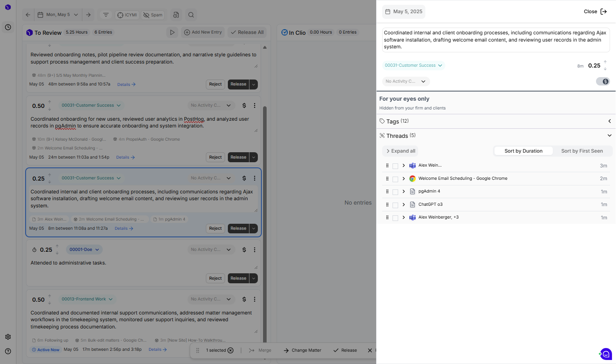Open the filter icon in top toolbar
The image size is (616, 364).
(x=106, y=15)
